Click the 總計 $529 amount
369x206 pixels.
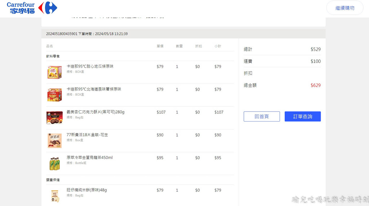click(316, 49)
